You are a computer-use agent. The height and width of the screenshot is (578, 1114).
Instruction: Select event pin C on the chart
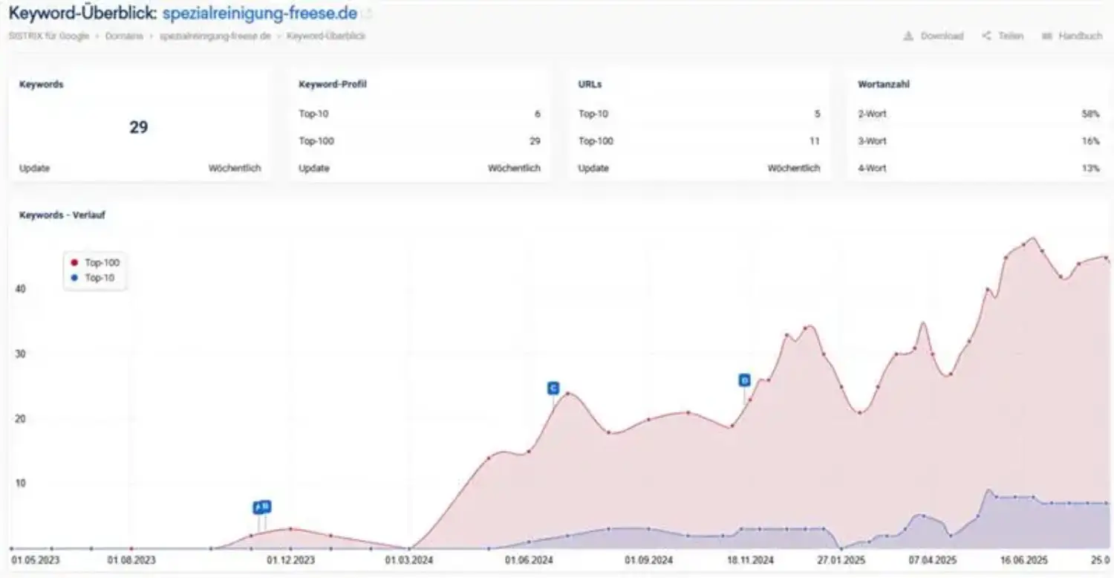(x=553, y=388)
